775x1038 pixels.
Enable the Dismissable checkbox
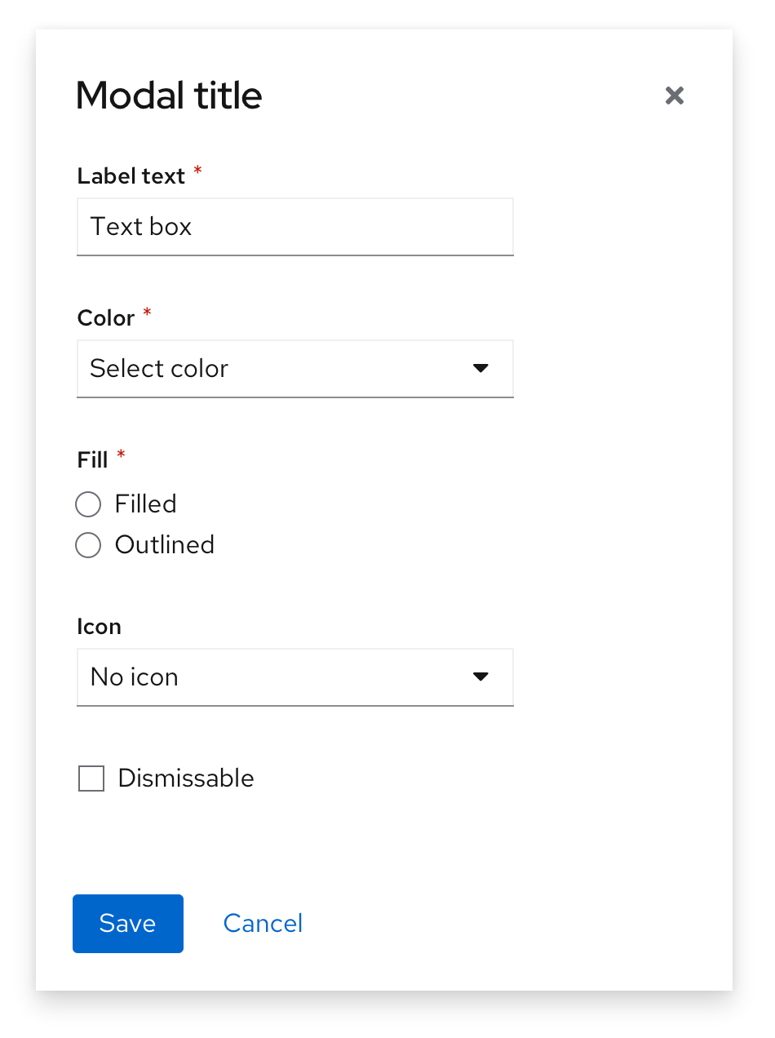click(x=91, y=778)
